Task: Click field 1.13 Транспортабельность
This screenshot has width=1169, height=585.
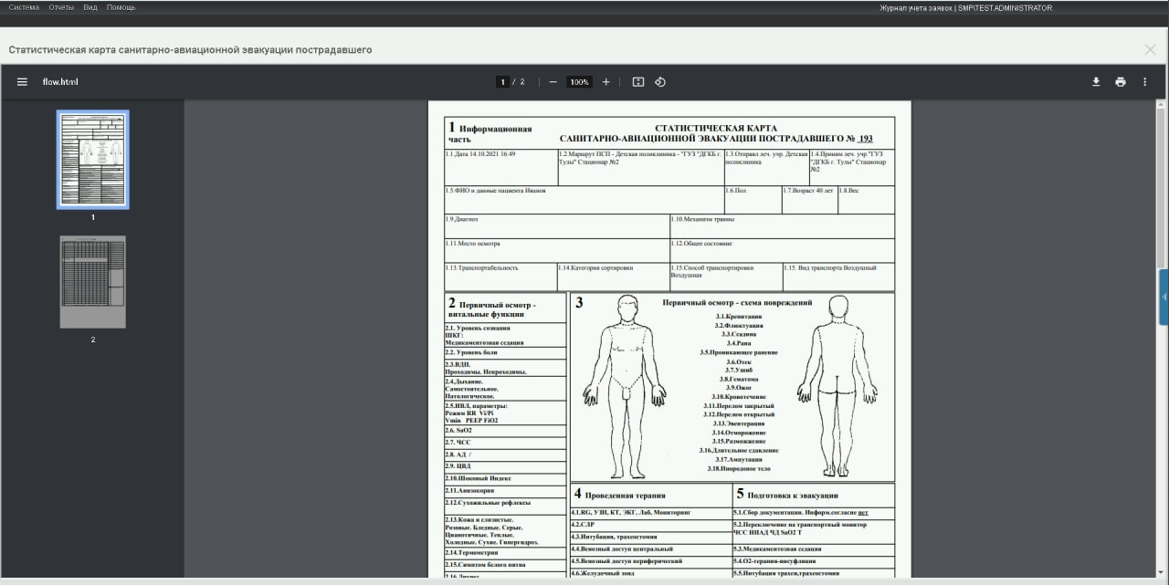Action: [x=500, y=277]
